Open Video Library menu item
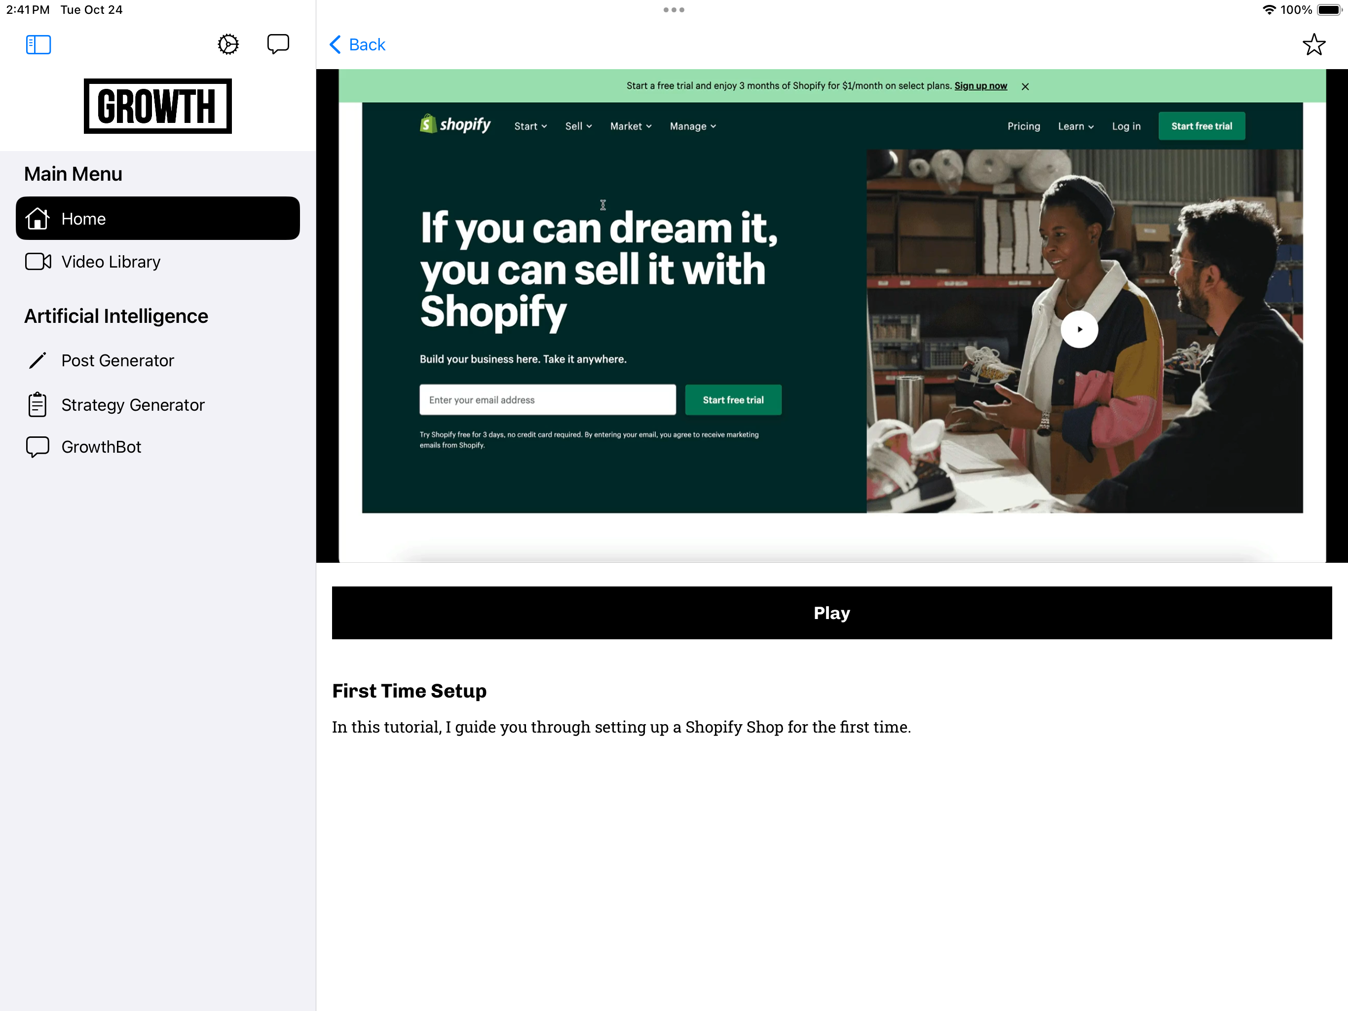 (158, 262)
